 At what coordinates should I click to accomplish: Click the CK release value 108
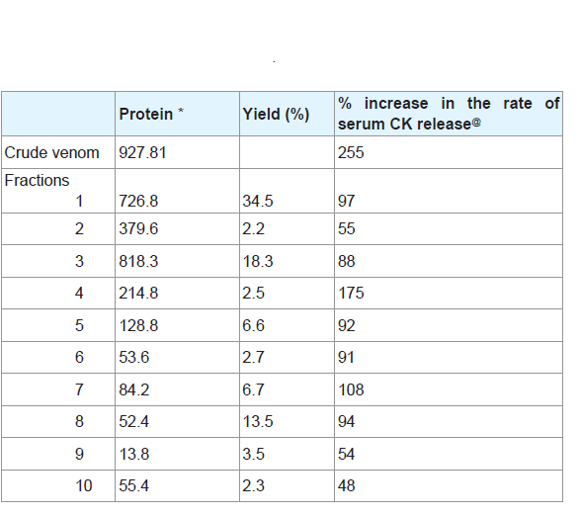coord(351,389)
